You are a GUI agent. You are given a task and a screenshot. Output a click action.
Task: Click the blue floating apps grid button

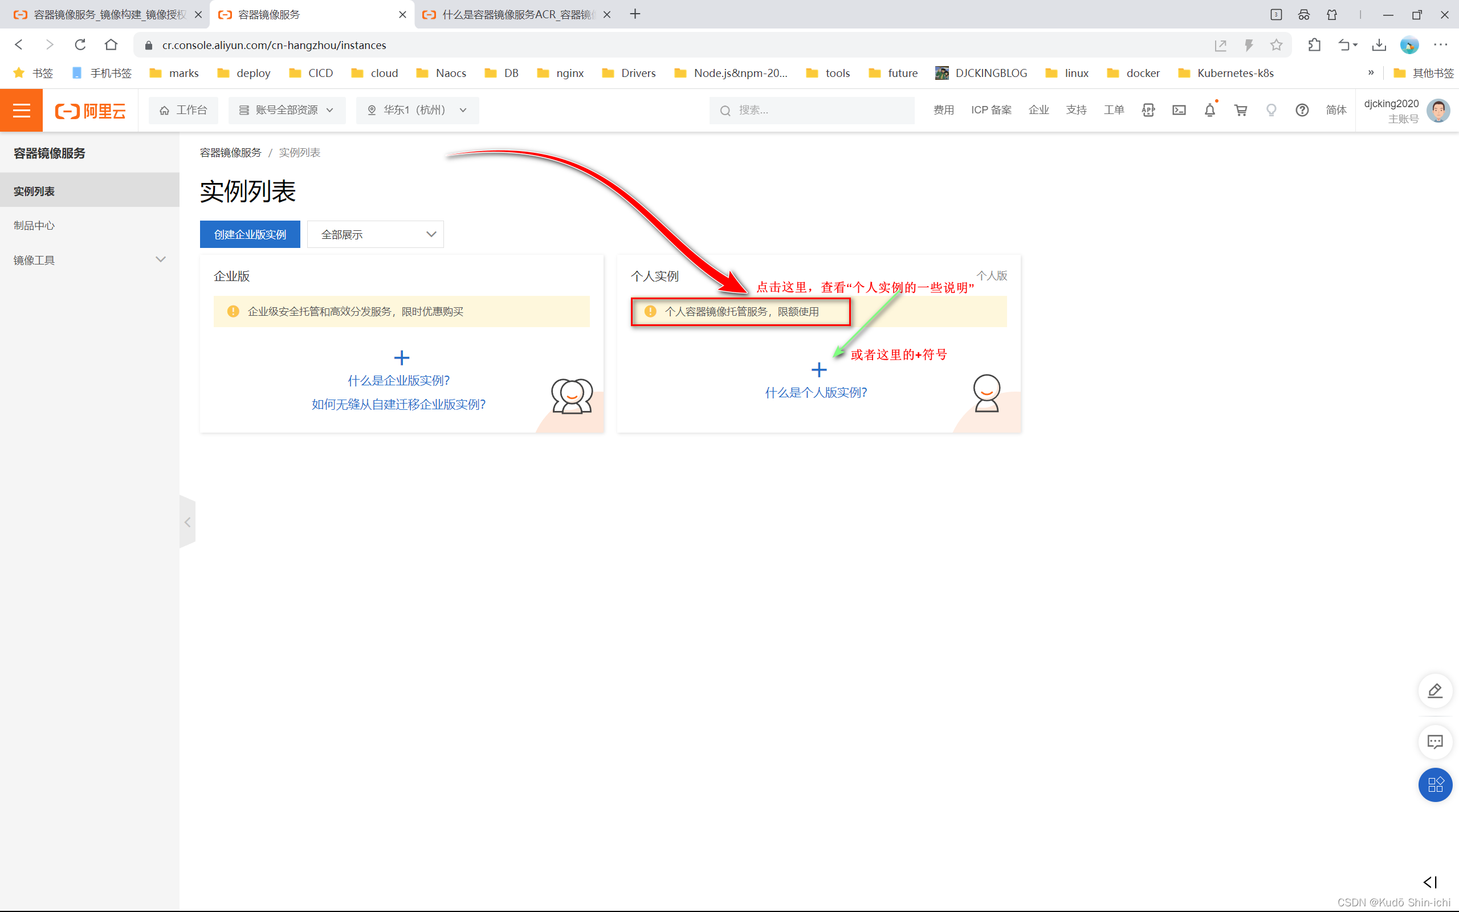(x=1434, y=785)
